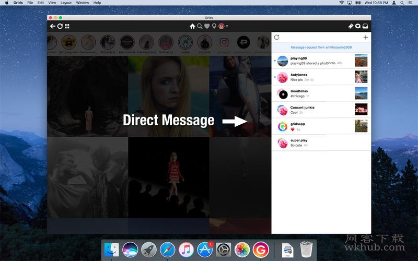The image size is (418, 261).
Task: Click the Grids app icon in the Dock
Action: tap(261, 250)
